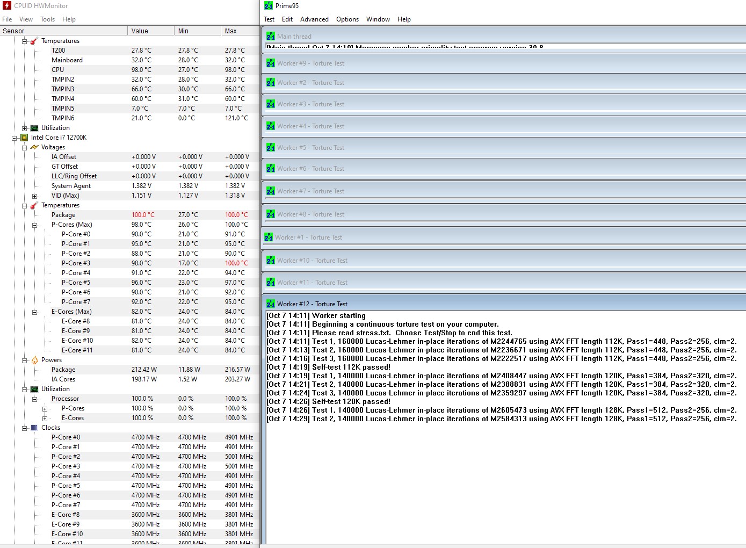Open the HWMonitor Tools menu
The height and width of the screenshot is (548, 746).
point(47,19)
